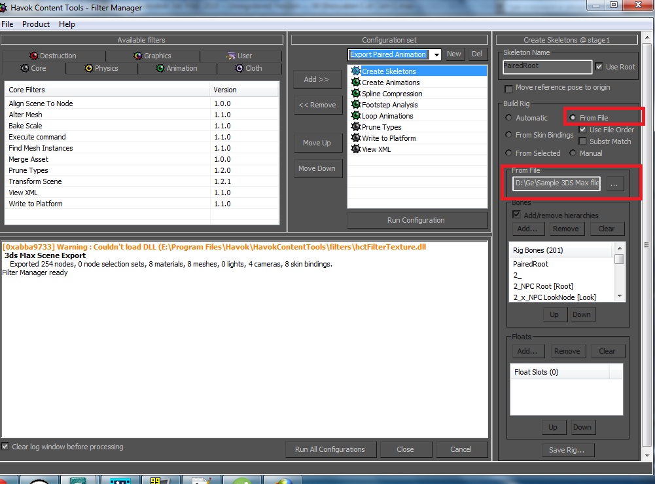Click the << Remove button
The image size is (655, 484).
coord(317,105)
